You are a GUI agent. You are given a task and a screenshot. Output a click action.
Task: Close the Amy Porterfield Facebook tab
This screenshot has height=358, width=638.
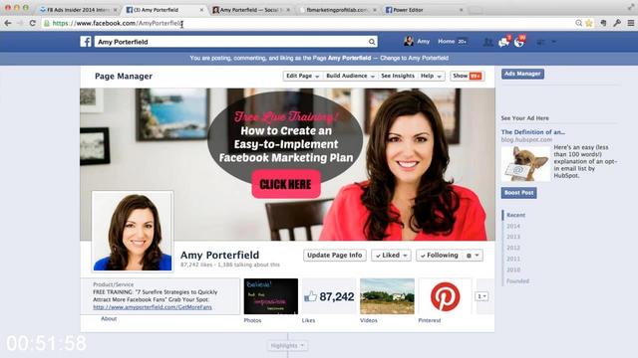(x=201, y=9)
